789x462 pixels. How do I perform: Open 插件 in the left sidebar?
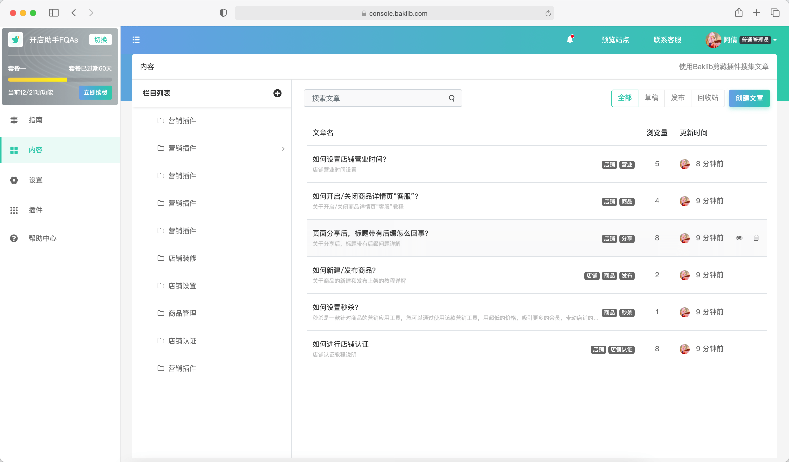tap(35, 210)
